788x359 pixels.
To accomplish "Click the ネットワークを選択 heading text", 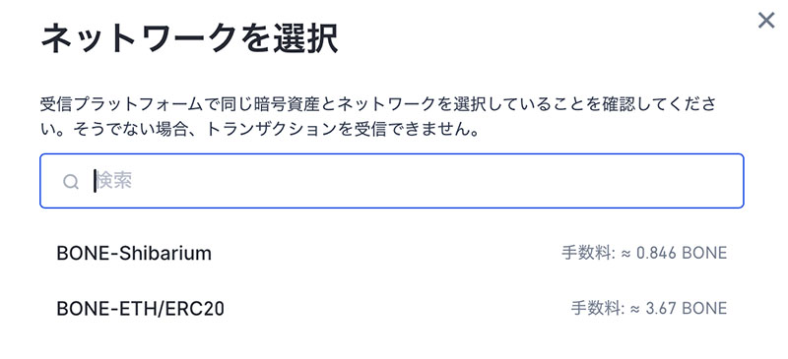I will 188,38.
